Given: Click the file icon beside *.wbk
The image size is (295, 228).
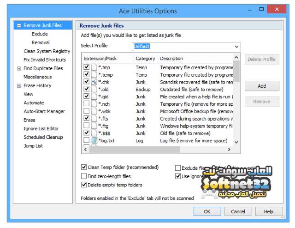Looking at the screenshot, I should click(94, 111).
